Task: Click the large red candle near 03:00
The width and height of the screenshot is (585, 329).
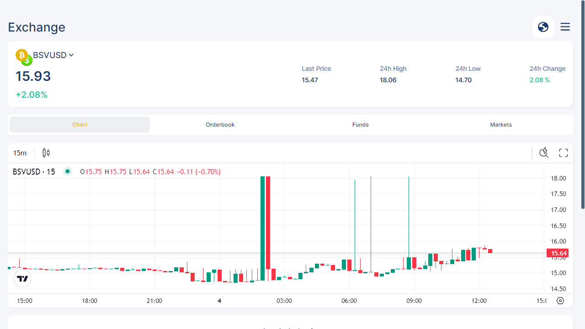Action: 268,223
